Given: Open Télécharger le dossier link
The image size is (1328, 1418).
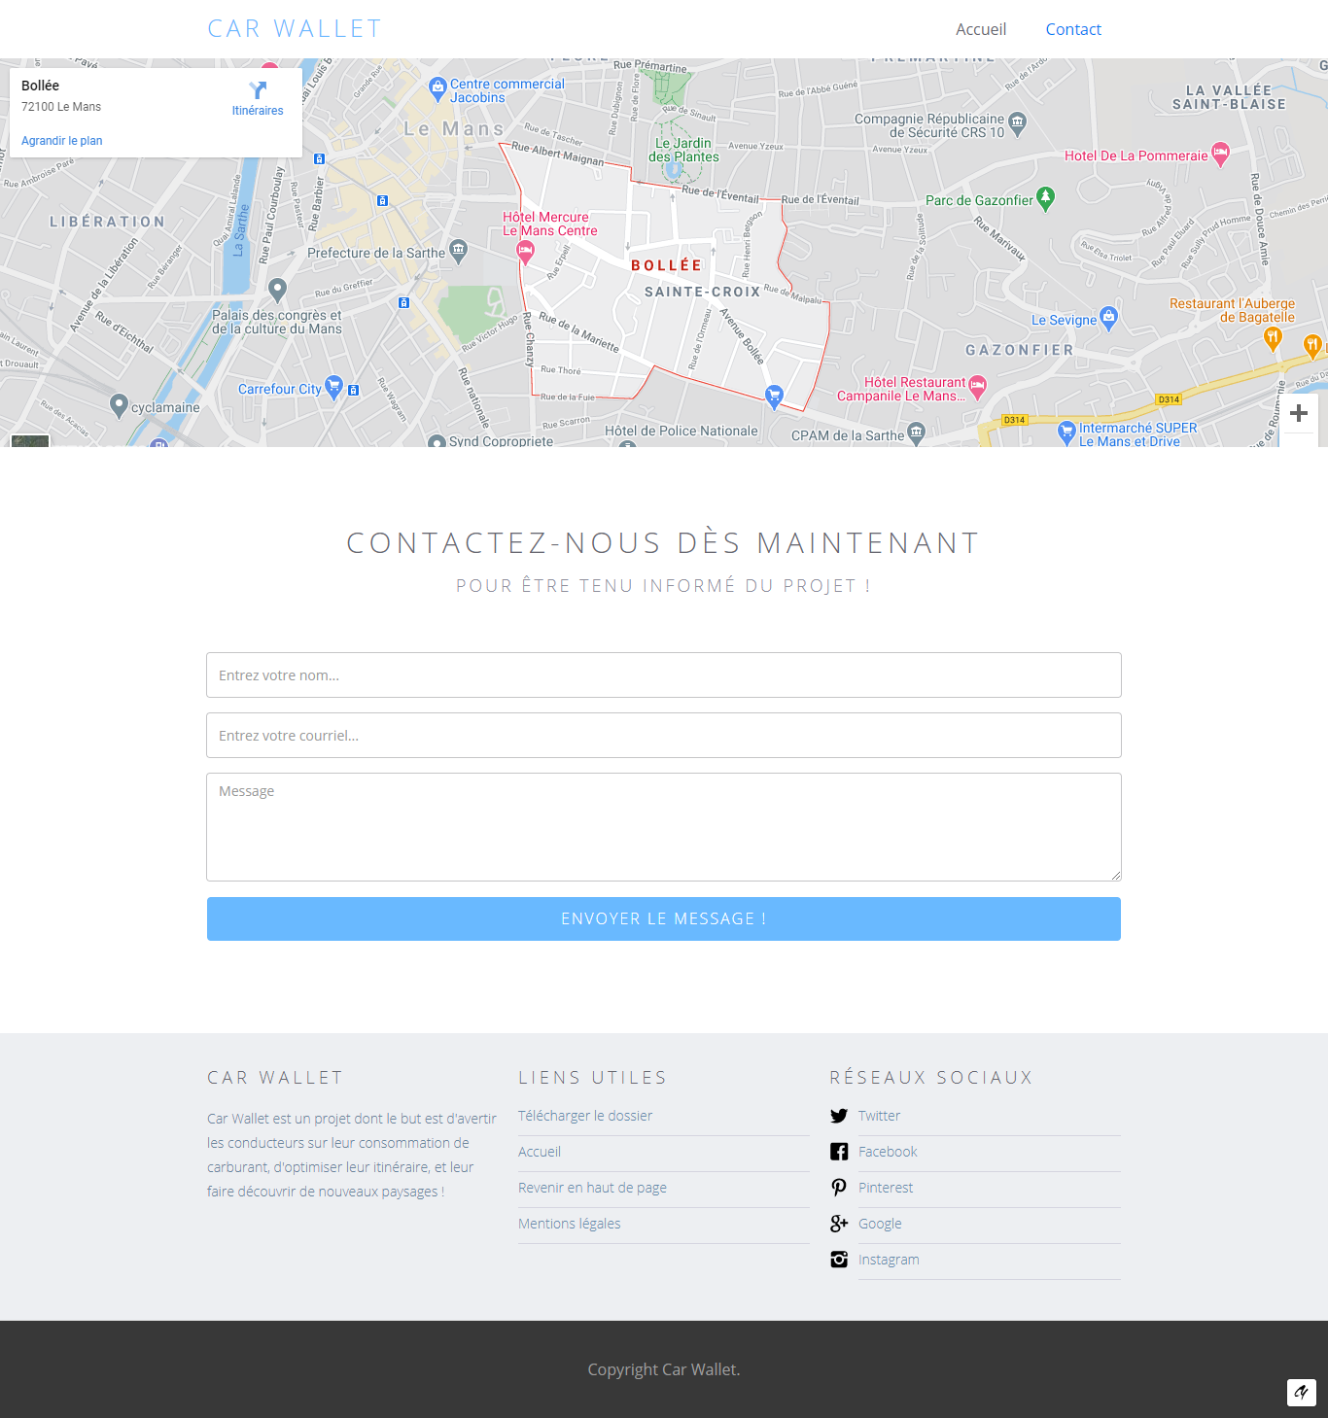Looking at the screenshot, I should point(585,1116).
